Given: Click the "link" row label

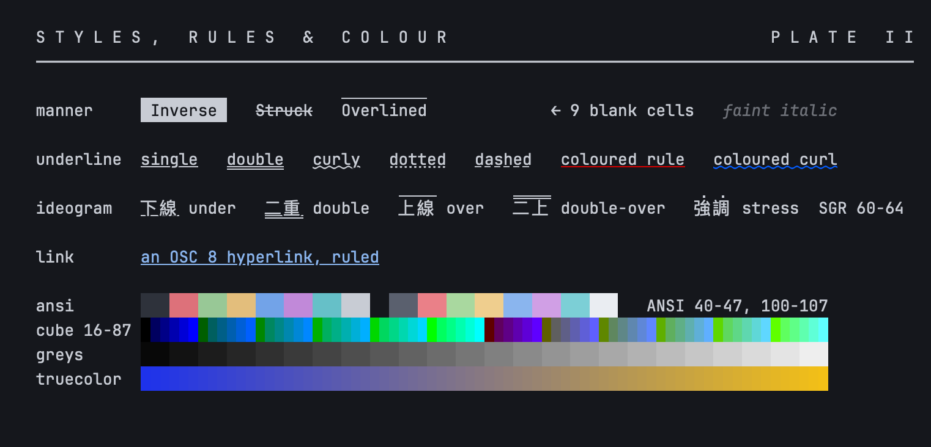Looking at the screenshot, I should [55, 257].
